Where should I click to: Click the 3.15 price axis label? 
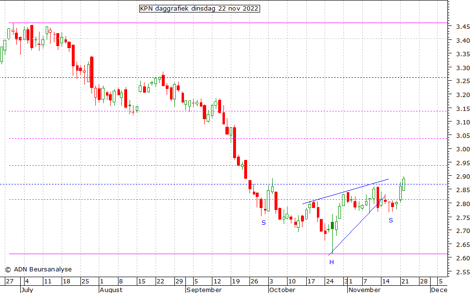click(463, 109)
